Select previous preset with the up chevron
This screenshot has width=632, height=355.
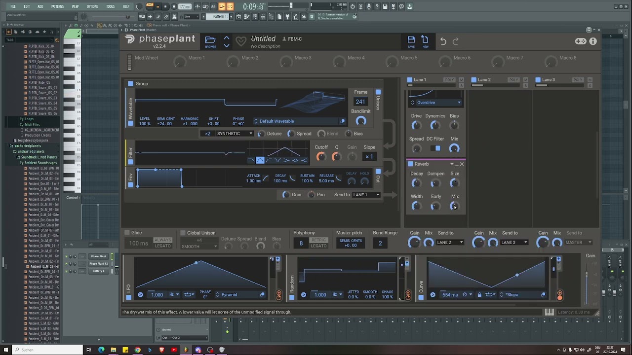227,38
